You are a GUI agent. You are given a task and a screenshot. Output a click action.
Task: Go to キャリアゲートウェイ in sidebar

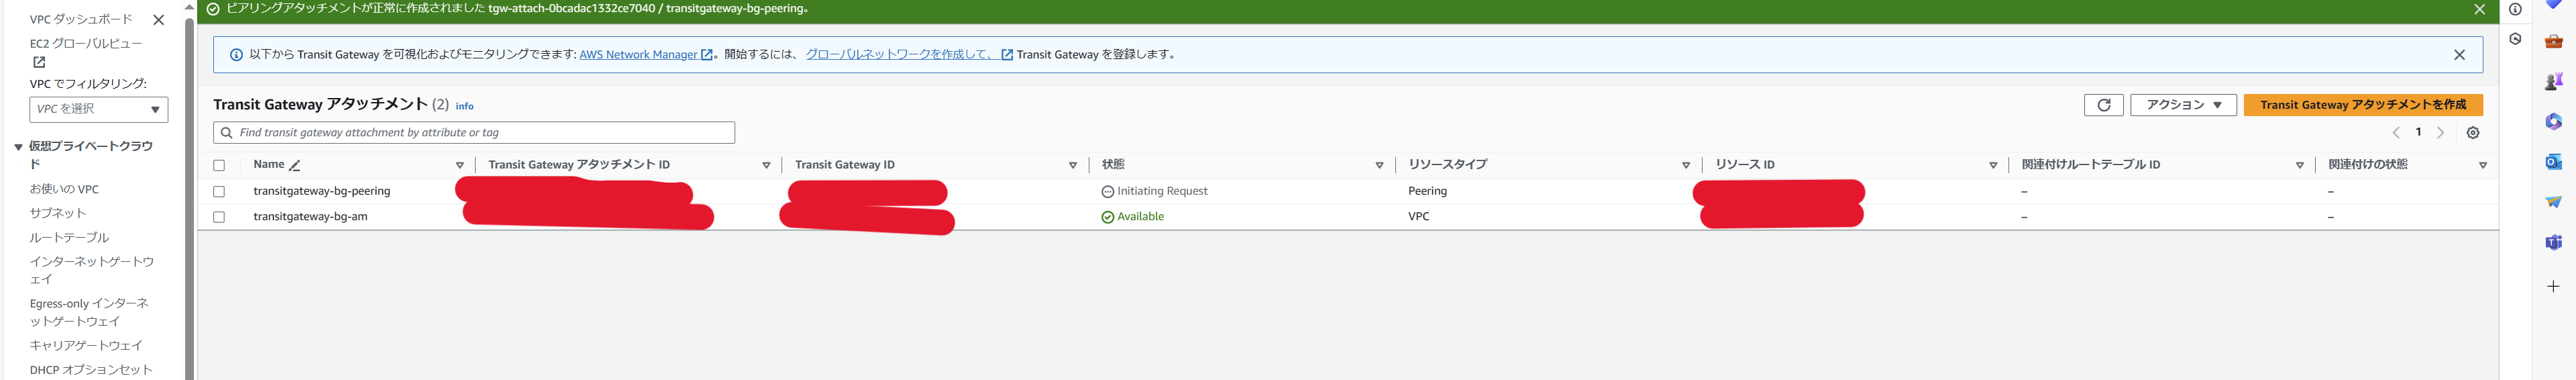[x=86, y=346]
